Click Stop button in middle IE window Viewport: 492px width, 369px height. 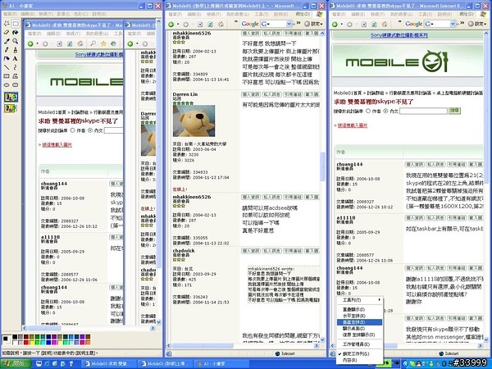click(200, 25)
